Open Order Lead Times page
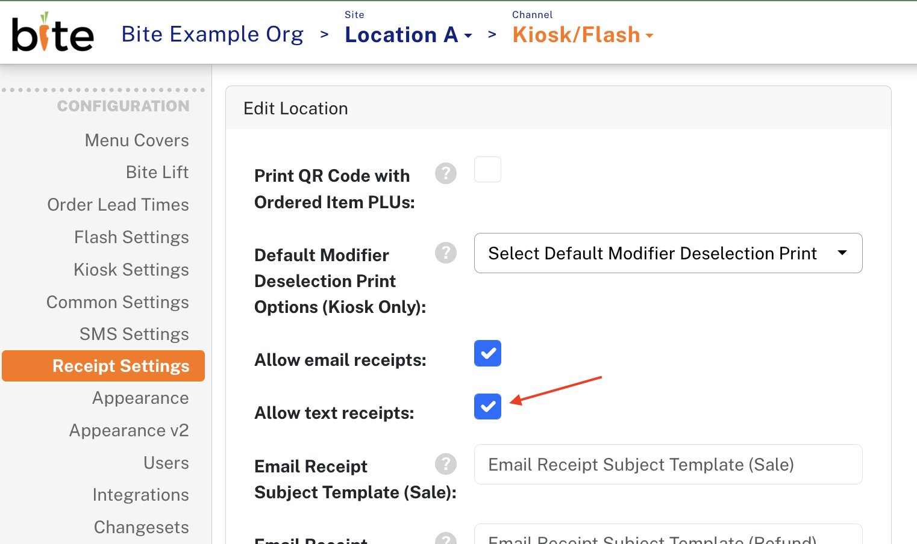Viewport: 917px width, 544px height. (118, 205)
